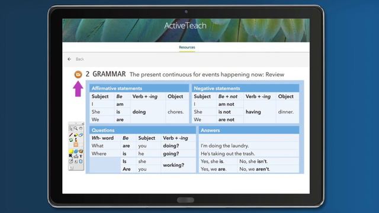
Task: Click 'going?' in the Questions table
Action: point(171,153)
